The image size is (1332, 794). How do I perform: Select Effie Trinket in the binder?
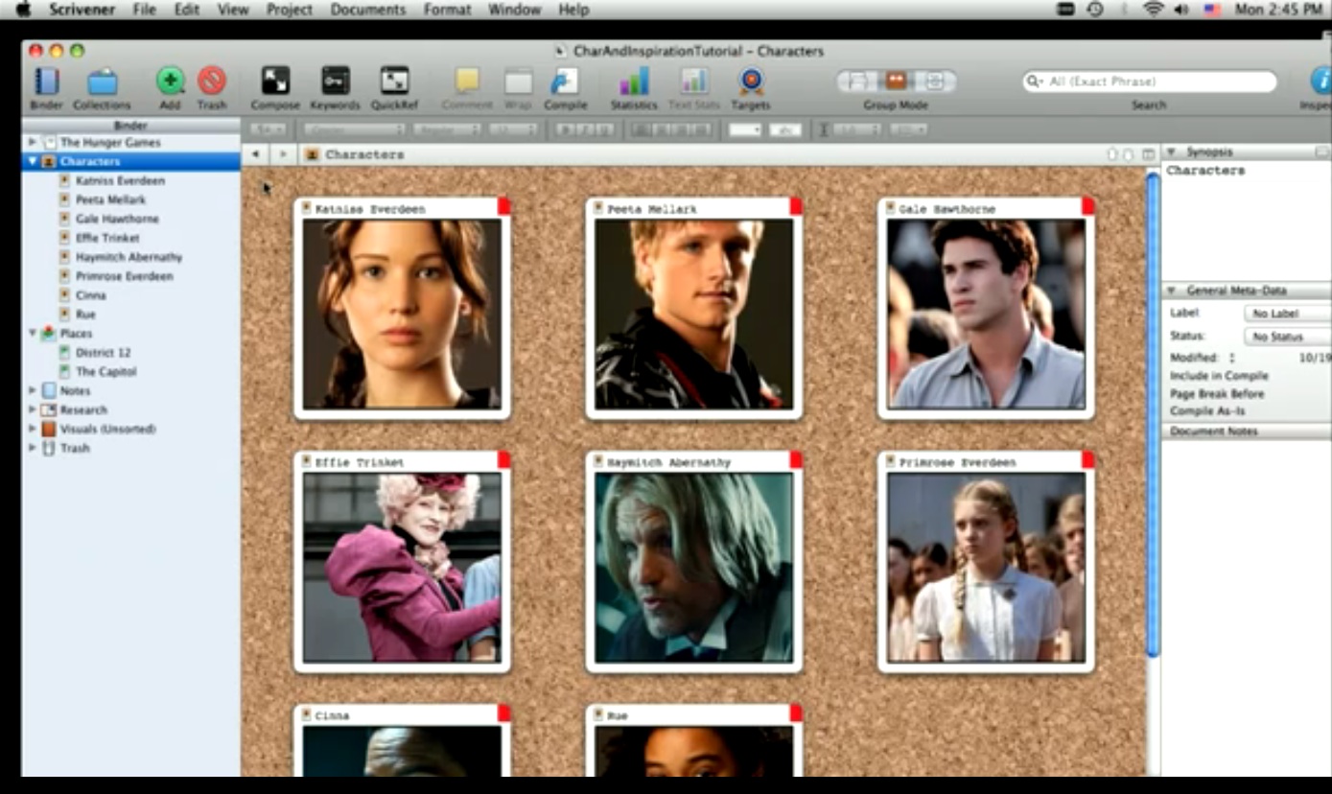(x=107, y=238)
